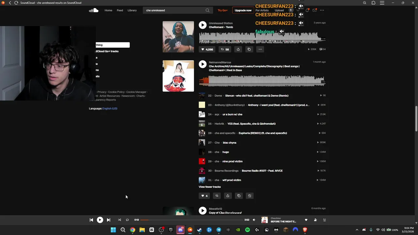Open the messages envelope icon
Viewport: 418px width, 235px height.
314,10
